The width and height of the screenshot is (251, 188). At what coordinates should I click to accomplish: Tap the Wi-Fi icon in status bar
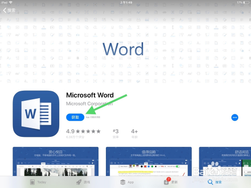click(11, 3)
